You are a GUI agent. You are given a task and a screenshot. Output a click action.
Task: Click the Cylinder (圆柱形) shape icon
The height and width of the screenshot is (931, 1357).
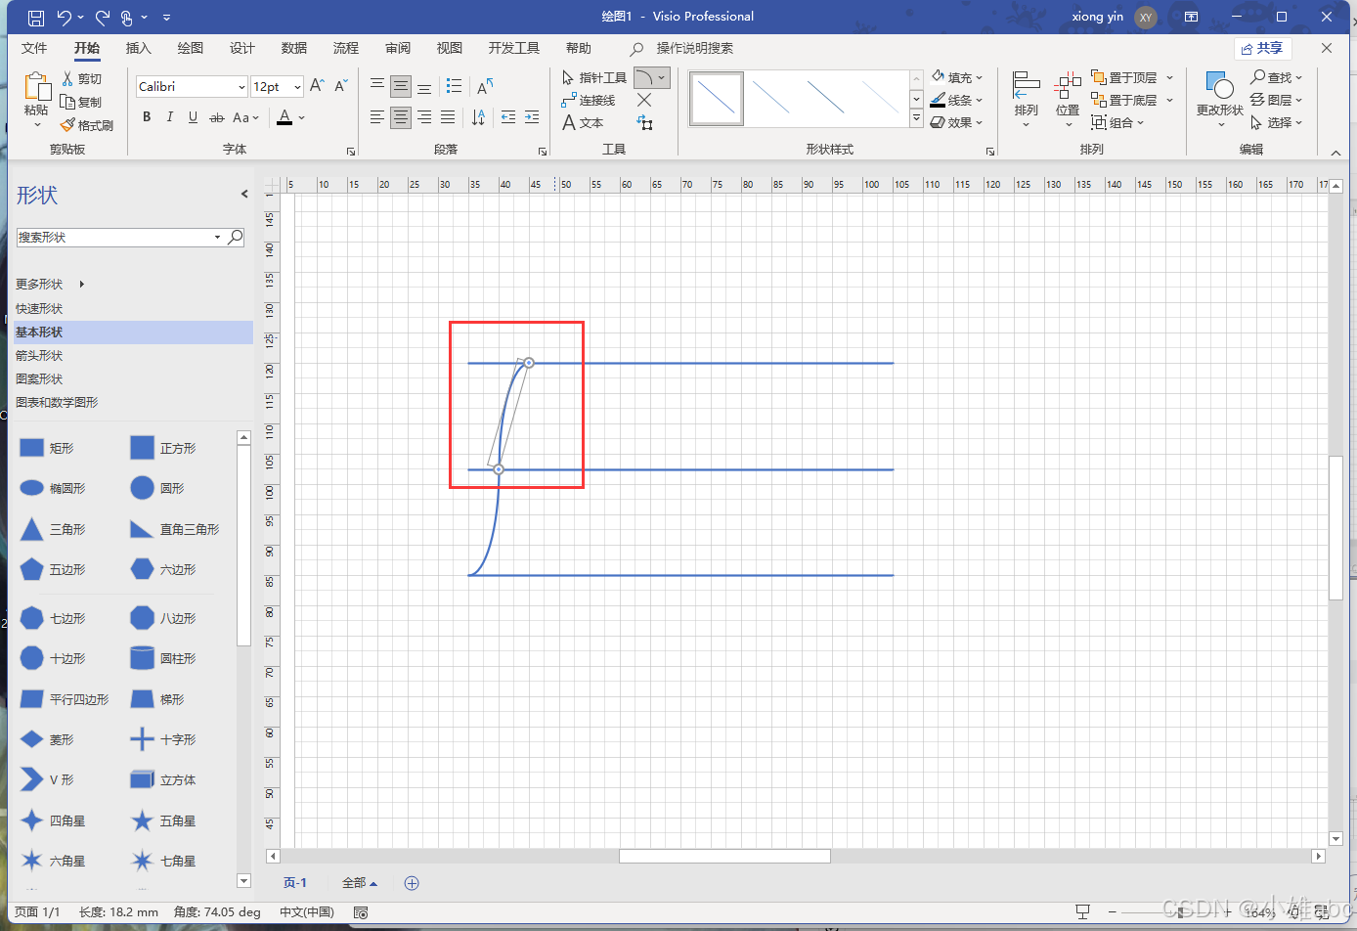(143, 658)
